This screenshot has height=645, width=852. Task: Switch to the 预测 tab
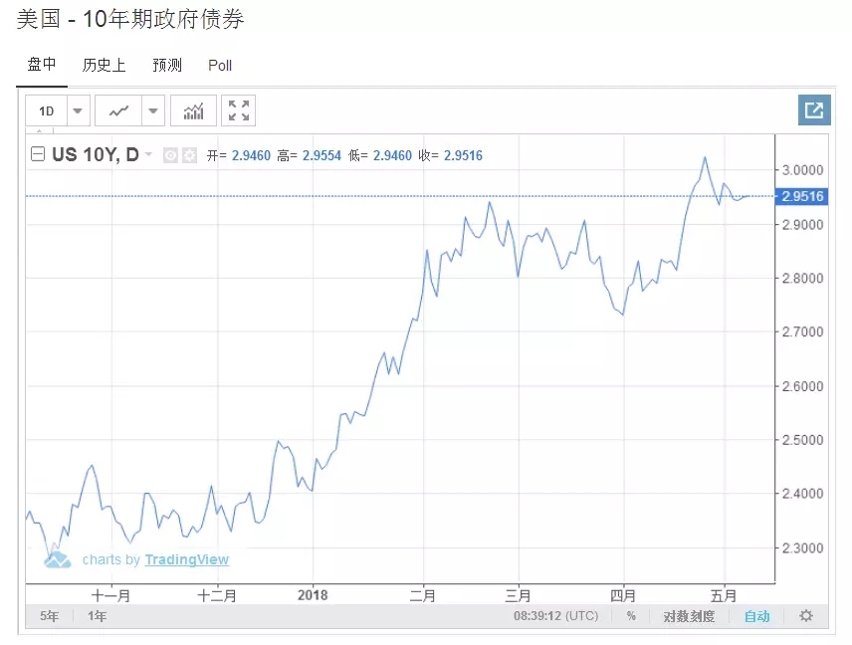(x=167, y=65)
